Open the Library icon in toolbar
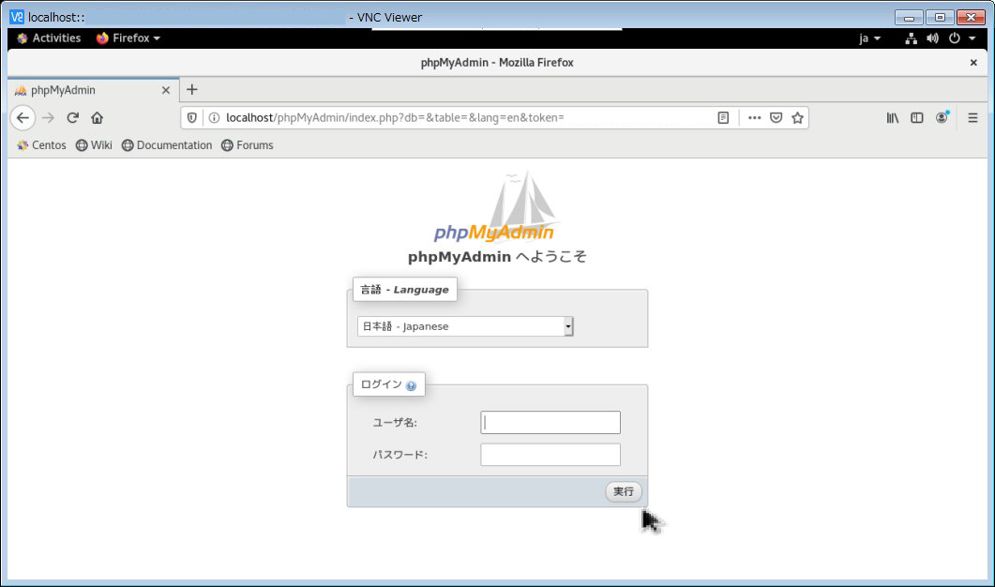 point(893,117)
